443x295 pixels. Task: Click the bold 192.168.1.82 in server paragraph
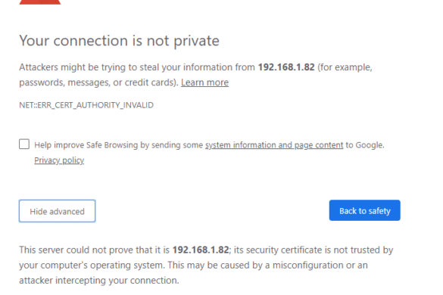(201, 250)
